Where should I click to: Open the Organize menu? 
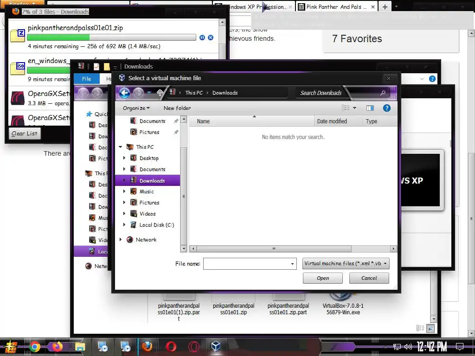[136, 108]
